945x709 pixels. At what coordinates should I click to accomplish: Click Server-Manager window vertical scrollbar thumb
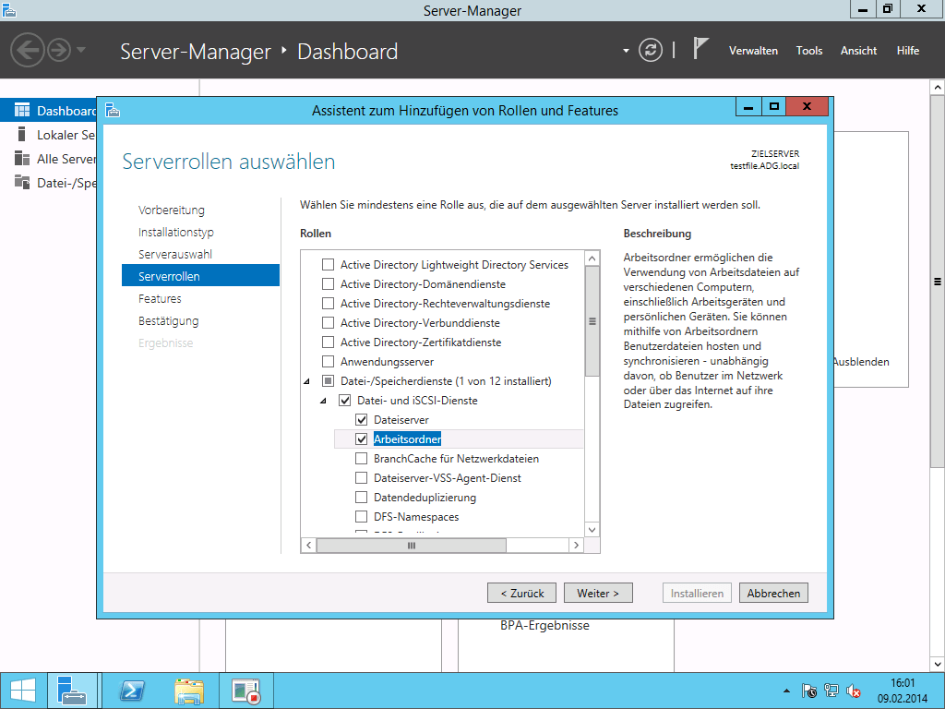pos(938,281)
